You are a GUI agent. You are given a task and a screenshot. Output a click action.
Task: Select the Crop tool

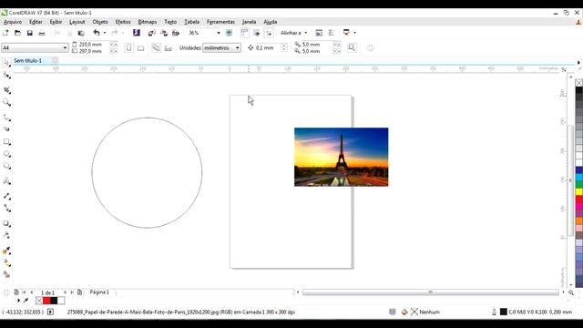point(6,90)
